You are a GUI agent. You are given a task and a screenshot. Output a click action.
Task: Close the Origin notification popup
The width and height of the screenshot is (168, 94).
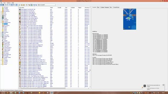coord(163,85)
